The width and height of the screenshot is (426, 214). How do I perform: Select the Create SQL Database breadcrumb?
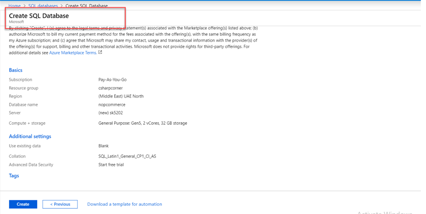pyautogui.click(x=87, y=6)
